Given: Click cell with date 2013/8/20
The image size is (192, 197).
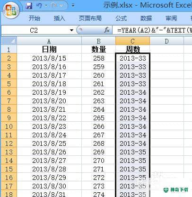Looking at the screenshot, I should [x=49, y=101].
